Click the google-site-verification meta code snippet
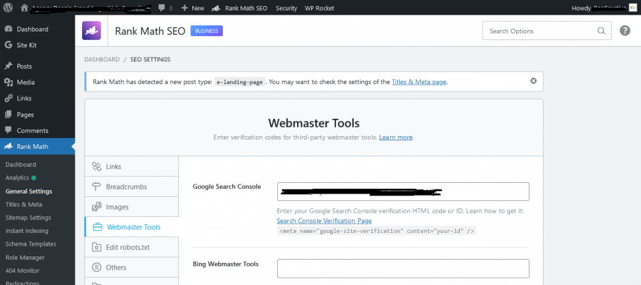The image size is (641, 285). click(x=377, y=231)
